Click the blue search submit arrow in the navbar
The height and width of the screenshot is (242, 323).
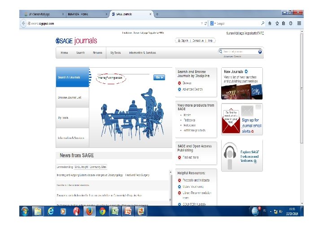(x=260, y=52)
